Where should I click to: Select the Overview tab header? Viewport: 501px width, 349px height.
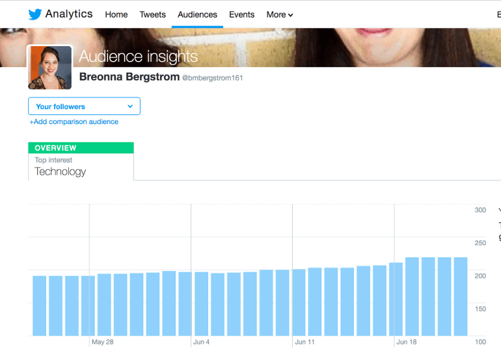[x=81, y=148]
